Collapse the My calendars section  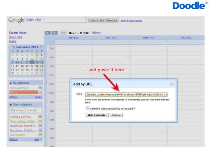(11, 83)
